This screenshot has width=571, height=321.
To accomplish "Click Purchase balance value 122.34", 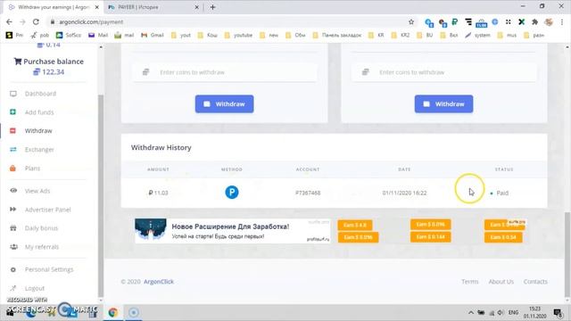I will tap(53, 72).
